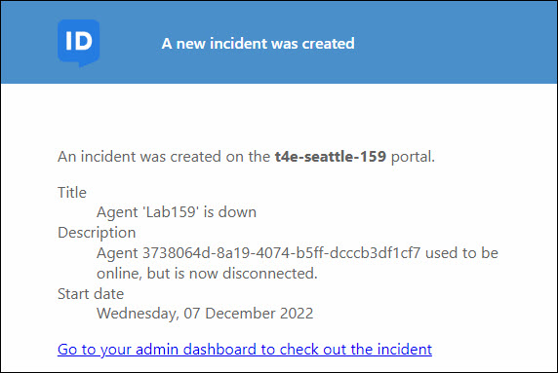Select the bold t4e-seattle-159 portal name
558x373 pixels.
[x=331, y=156]
